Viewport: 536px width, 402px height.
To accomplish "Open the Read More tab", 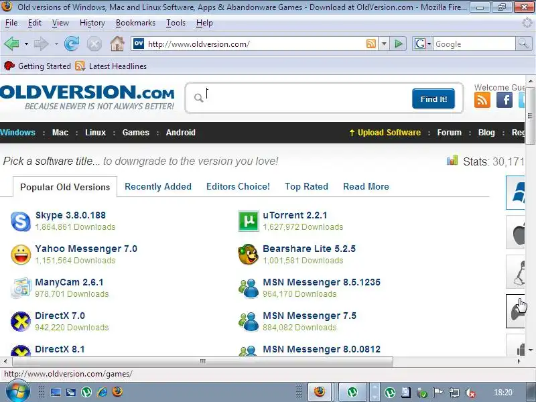I will [366, 186].
